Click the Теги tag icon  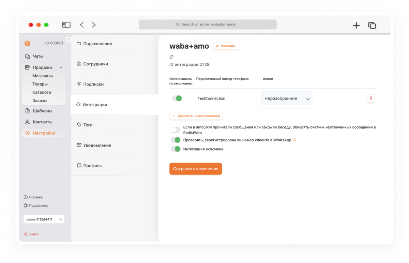pos(79,125)
